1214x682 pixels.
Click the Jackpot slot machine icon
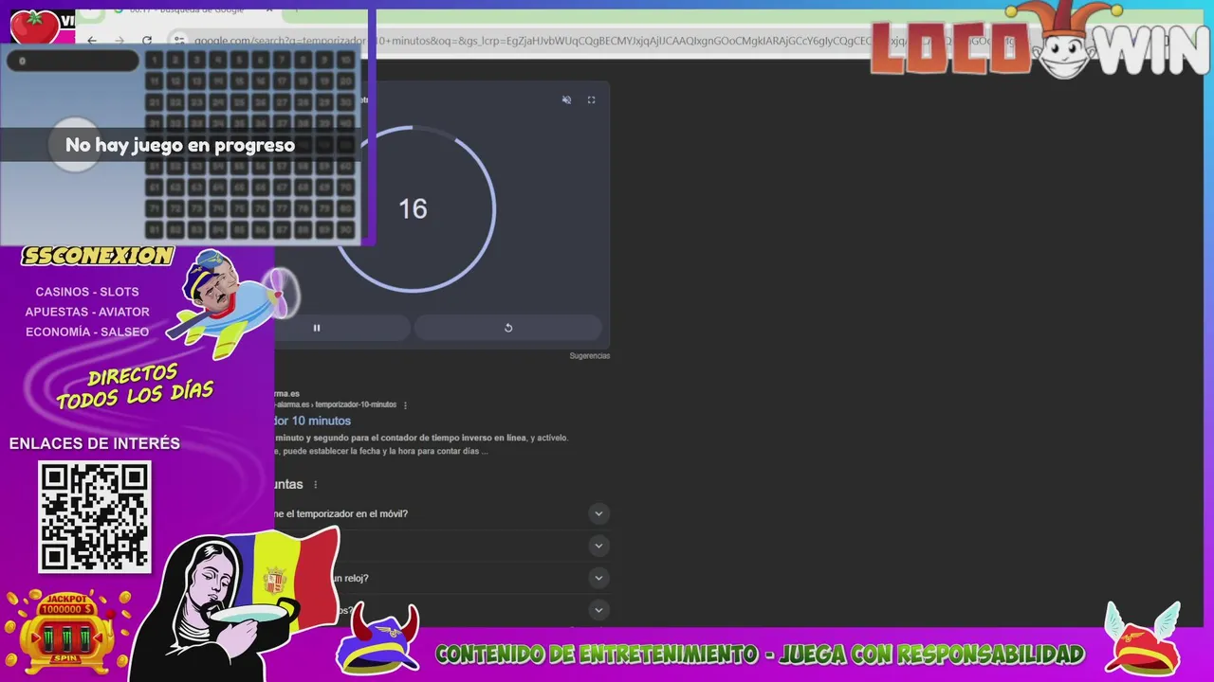tap(67, 632)
